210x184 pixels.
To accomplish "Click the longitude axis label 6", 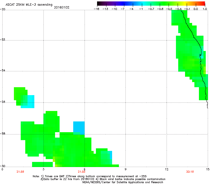I will coord(85,169).
